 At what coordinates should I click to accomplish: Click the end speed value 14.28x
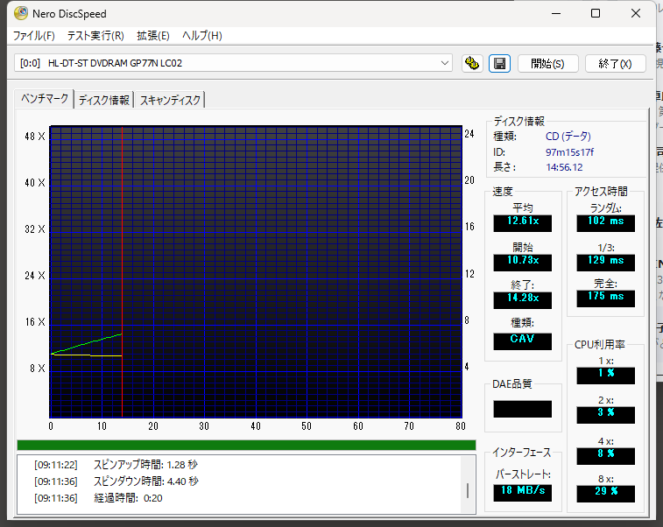(x=523, y=299)
